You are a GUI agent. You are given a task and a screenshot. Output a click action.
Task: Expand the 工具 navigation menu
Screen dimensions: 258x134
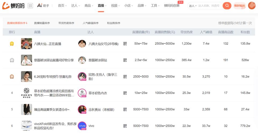(155, 6)
